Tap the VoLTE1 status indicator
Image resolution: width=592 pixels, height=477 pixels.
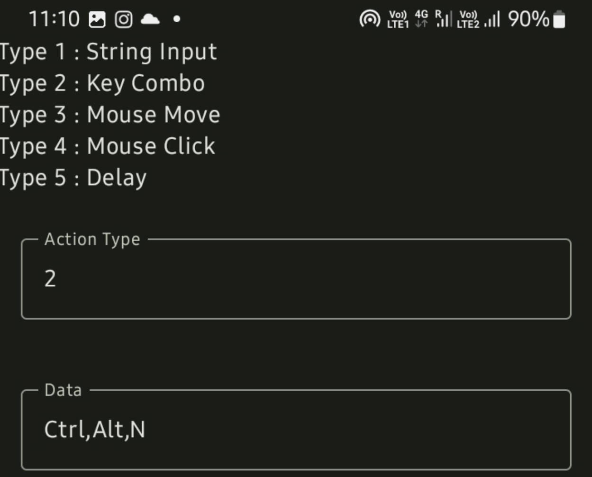click(398, 19)
